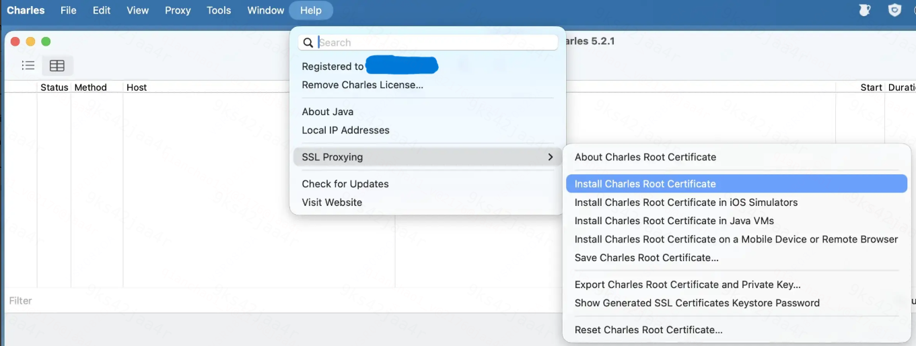This screenshot has width=916, height=346.
Task: Select the table sequence view icon
Action: (57, 65)
